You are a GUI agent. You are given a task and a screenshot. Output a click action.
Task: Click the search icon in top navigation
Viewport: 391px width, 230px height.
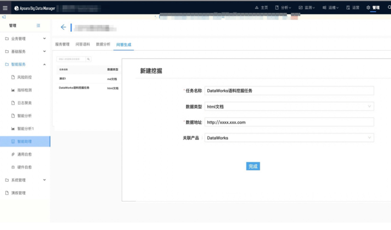[389, 8]
